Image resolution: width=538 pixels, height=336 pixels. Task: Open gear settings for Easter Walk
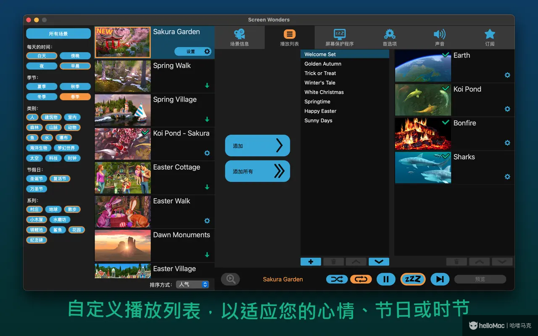207,221
